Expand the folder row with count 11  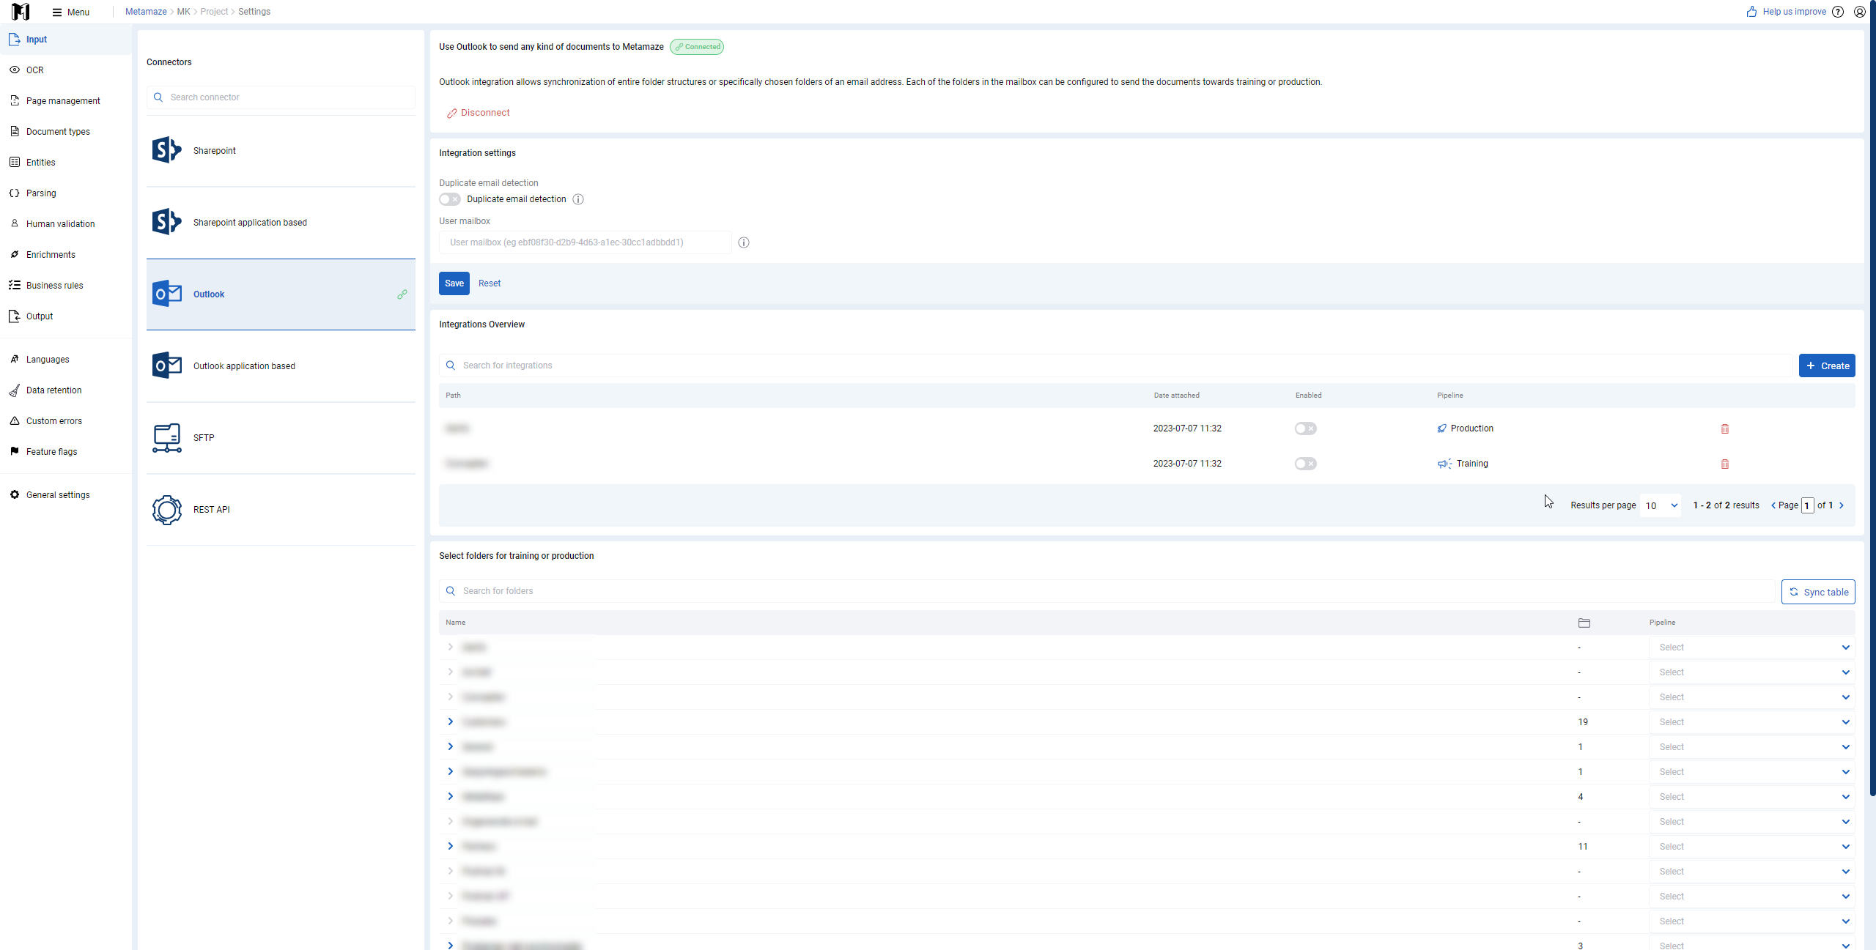[x=451, y=846]
